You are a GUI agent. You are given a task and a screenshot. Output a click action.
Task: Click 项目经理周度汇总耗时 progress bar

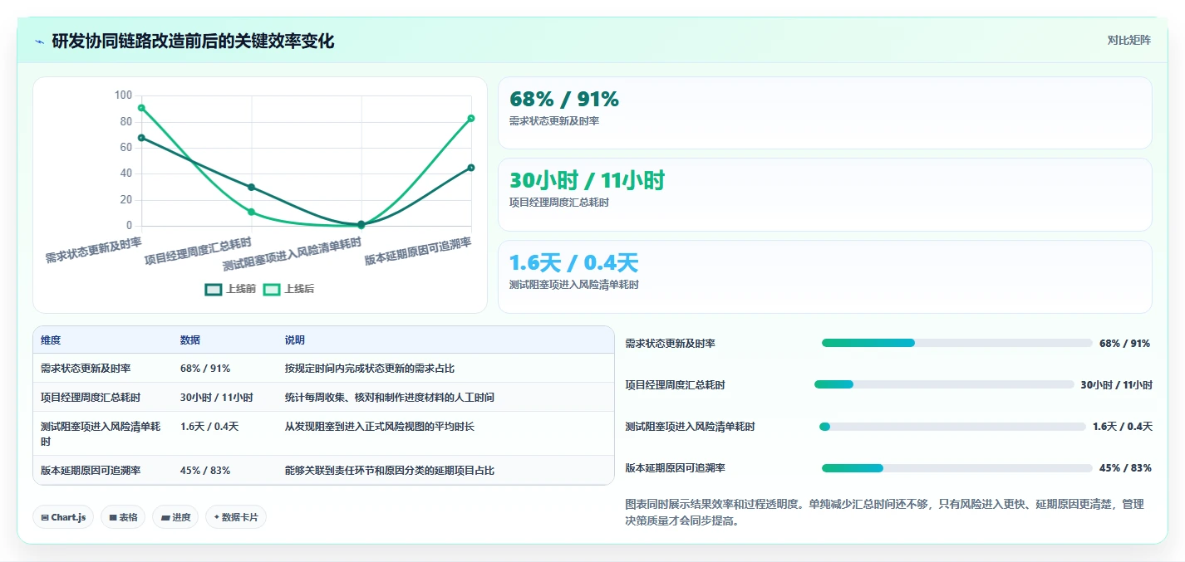[x=944, y=384]
